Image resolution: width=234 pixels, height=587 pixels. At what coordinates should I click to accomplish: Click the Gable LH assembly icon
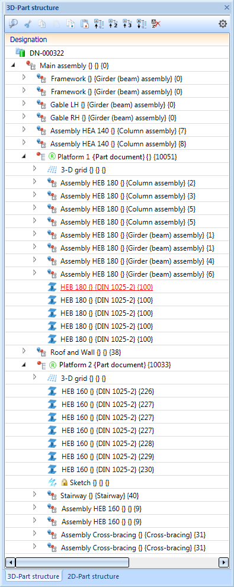pos(41,104)
